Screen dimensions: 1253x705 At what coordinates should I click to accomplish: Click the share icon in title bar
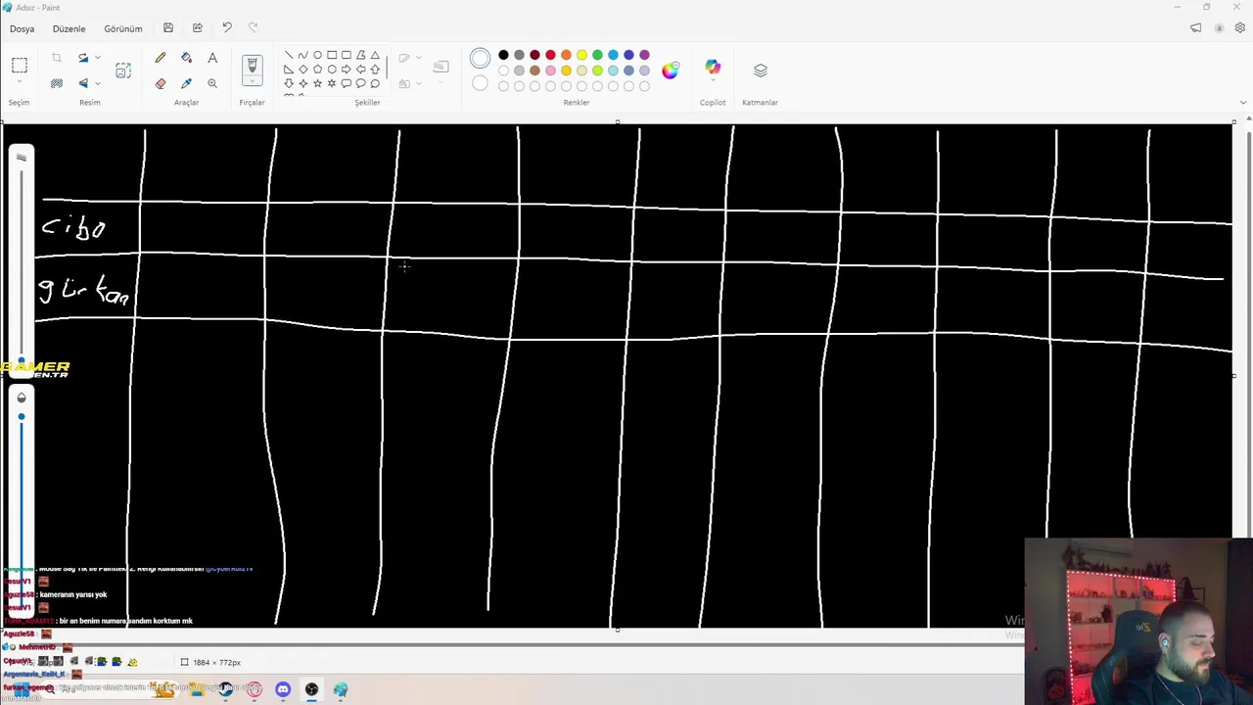(198, 28)
